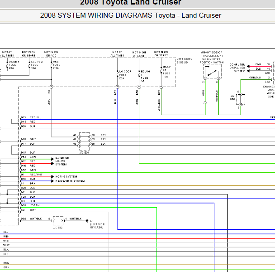Click the B22 RED wire arrowhead
Viewport: 275px width, 272px height.
click(x=52, y=164)
